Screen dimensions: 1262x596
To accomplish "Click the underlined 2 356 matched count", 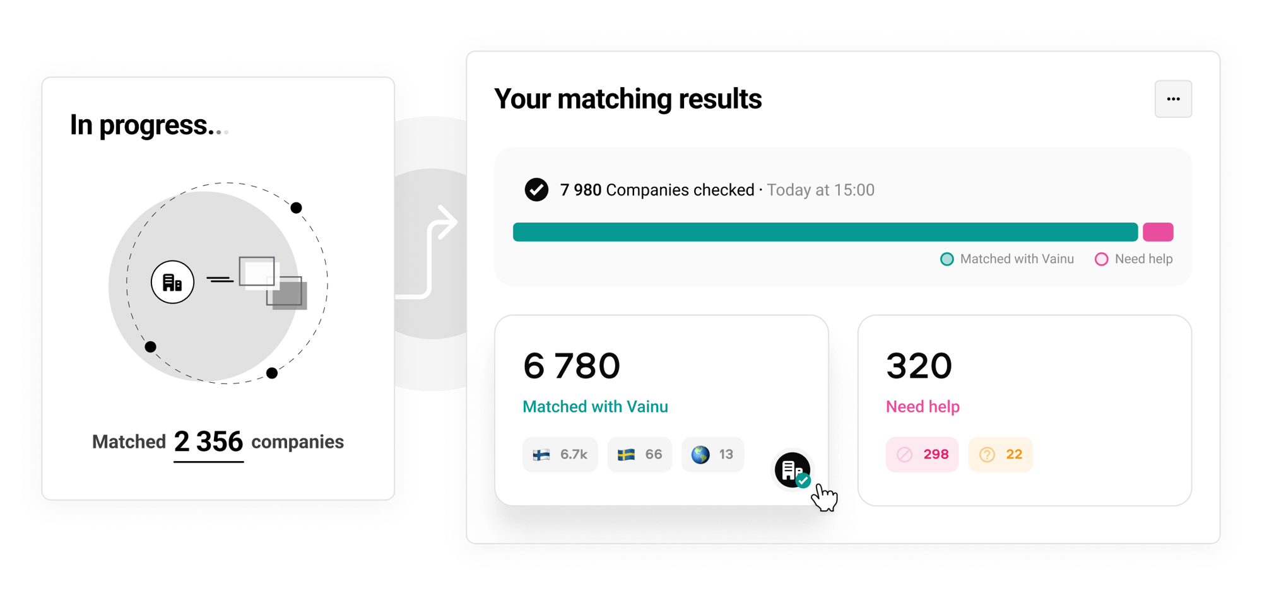I will pos(208,442).
